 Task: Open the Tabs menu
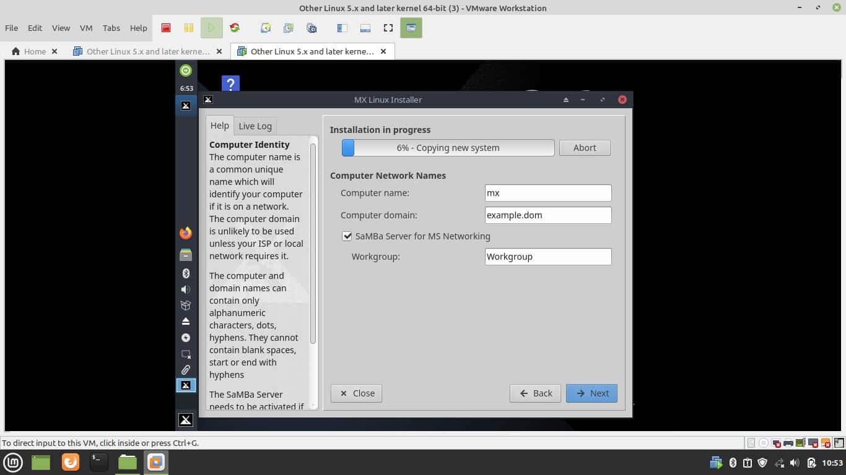coord(111,28)
